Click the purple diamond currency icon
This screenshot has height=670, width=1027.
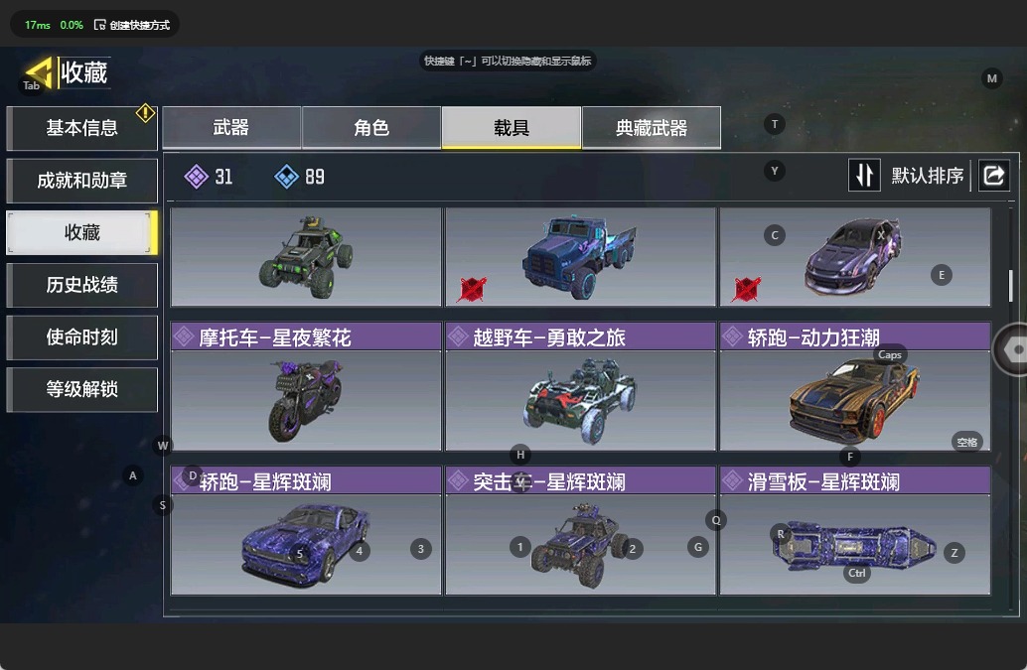click(196, 177)
